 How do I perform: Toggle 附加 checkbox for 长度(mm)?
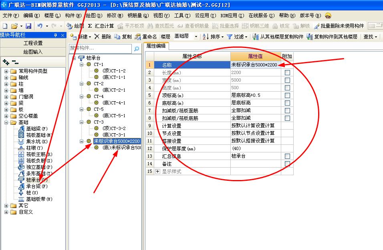[x=288, y=73]
